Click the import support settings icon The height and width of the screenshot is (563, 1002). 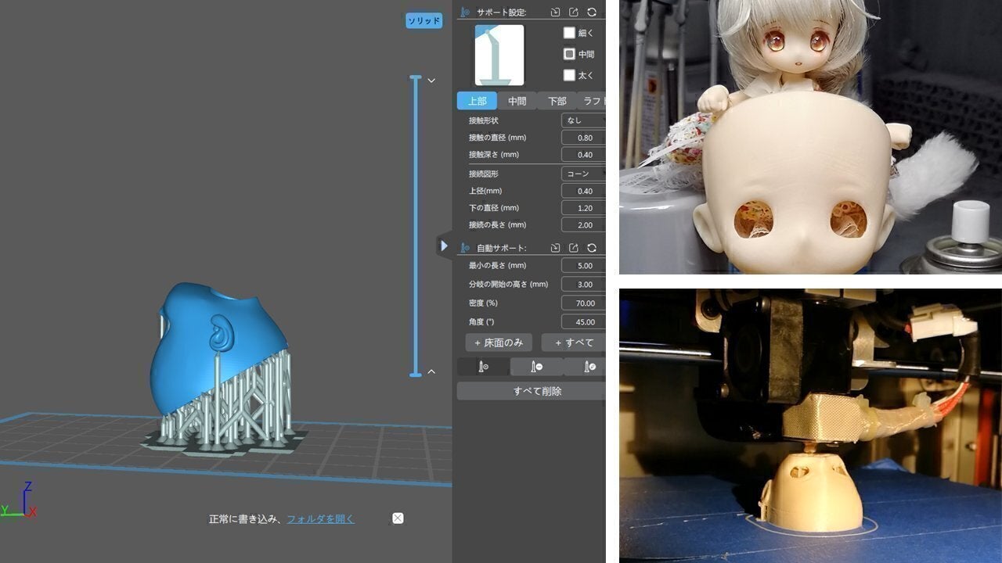tap(554, 13)
